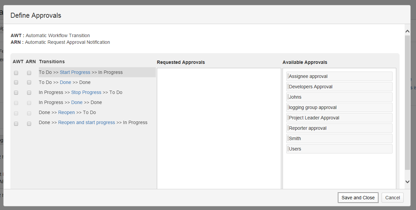Pick the Developers Approval item
Image resolution: width=416 pixels, height=210 pixels.
point(339,87)
